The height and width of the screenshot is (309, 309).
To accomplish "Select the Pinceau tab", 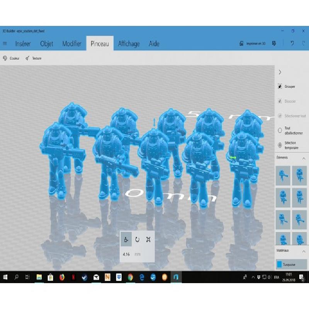I will (100, 43).
